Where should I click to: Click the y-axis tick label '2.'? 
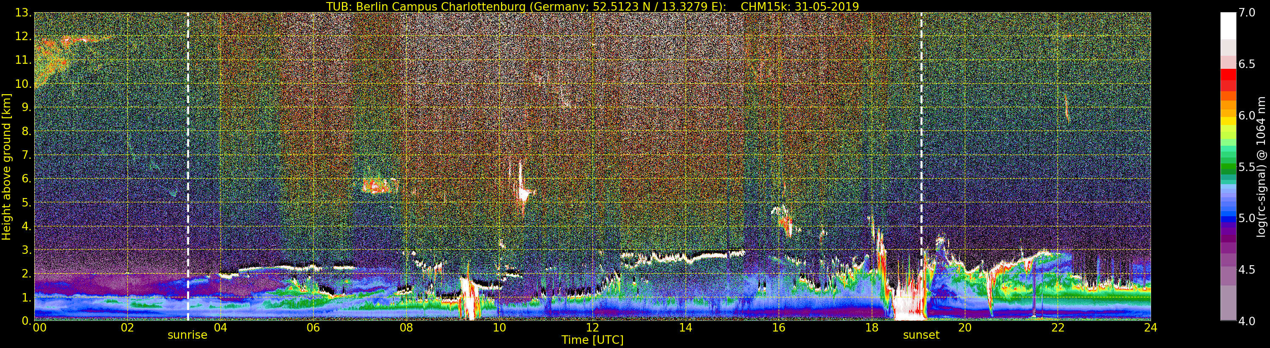[26, 274]
